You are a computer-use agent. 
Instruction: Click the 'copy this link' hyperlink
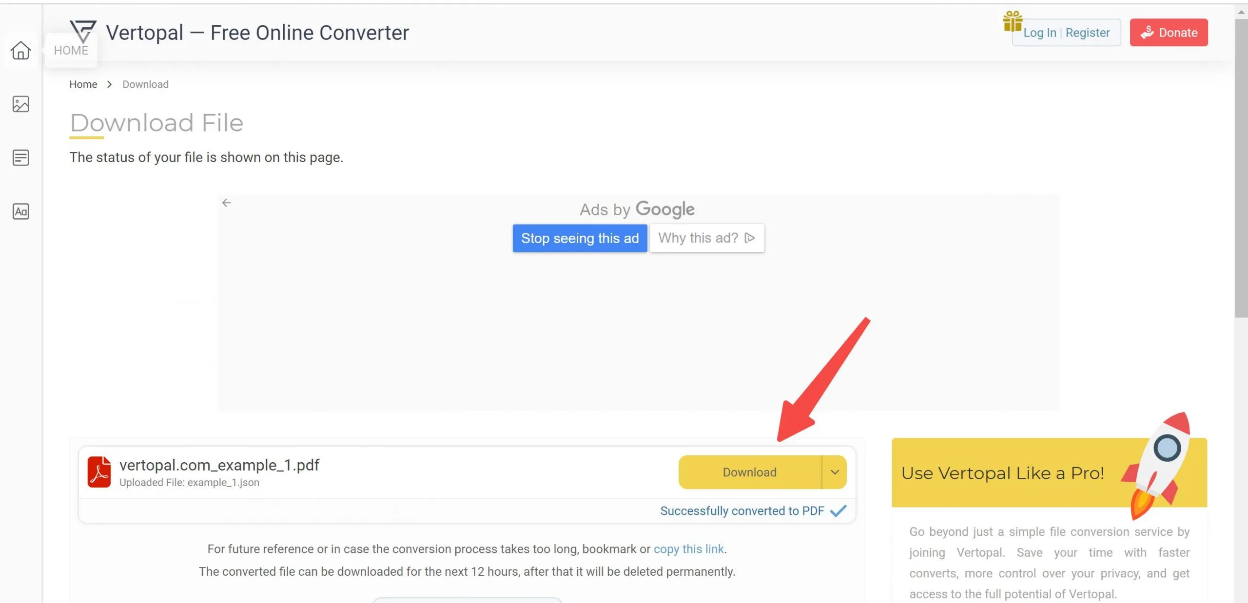coord(688,549)
